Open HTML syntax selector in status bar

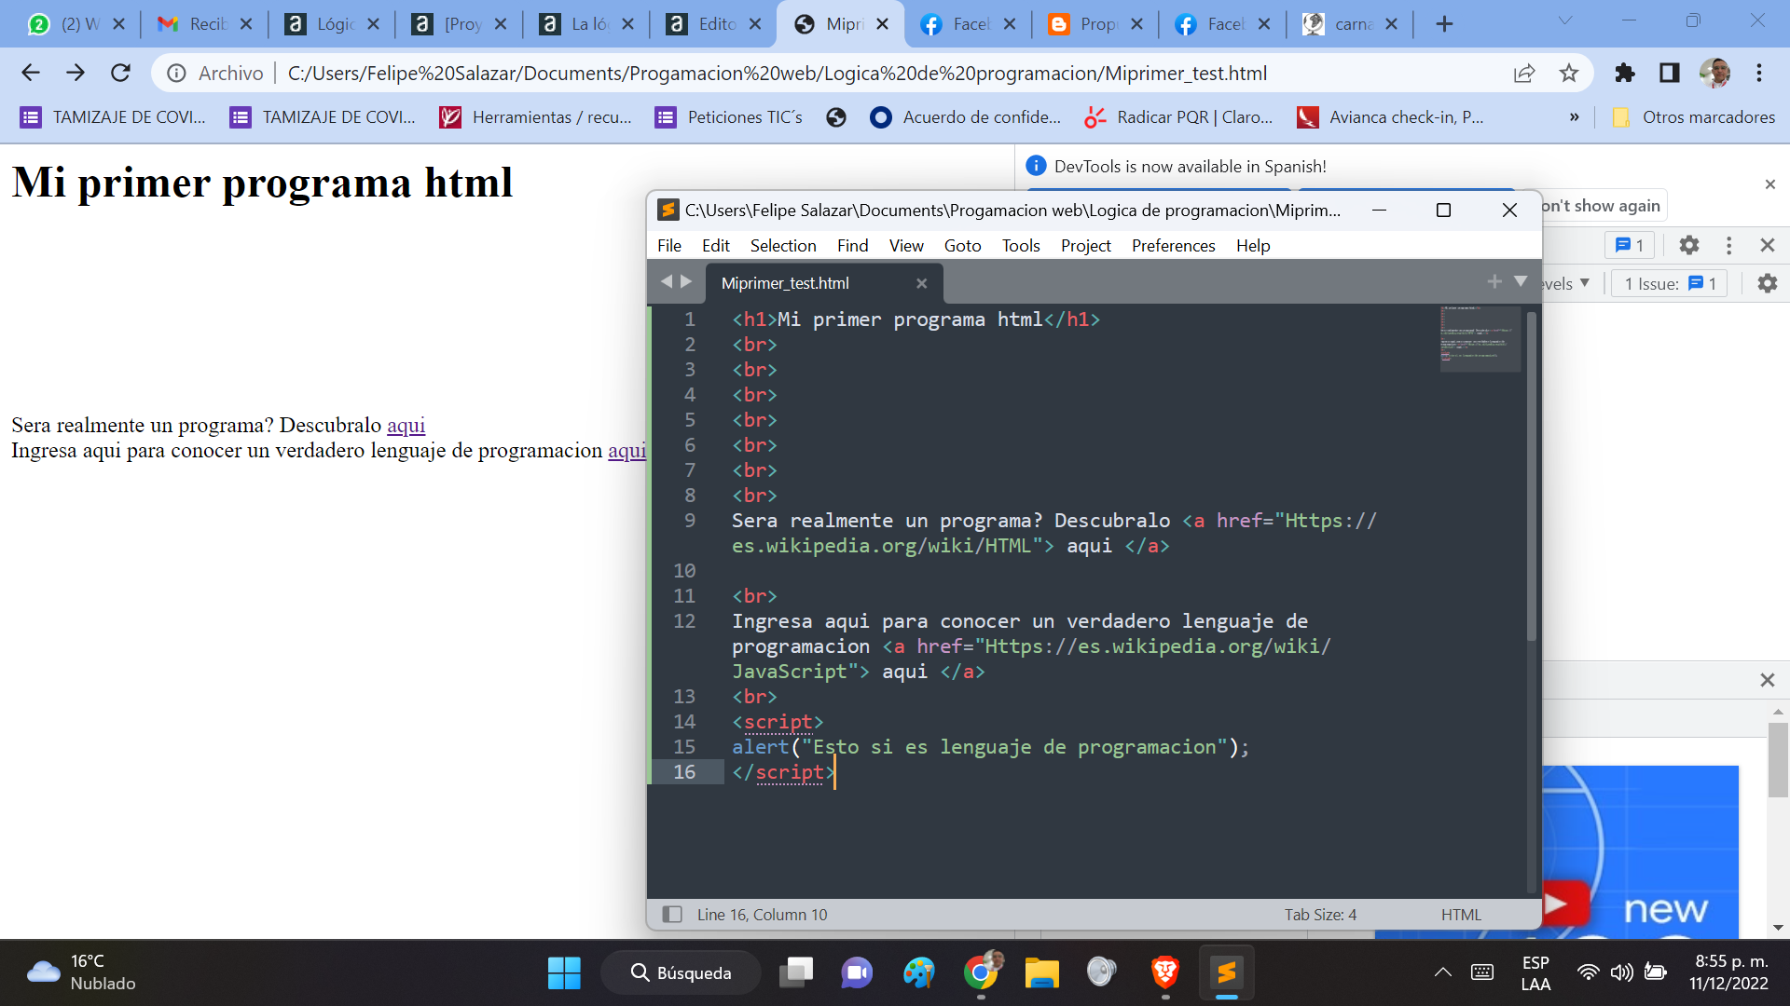click(x=1461, y=915)
